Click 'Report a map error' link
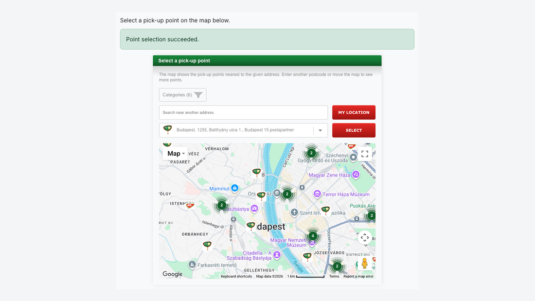This screenshot has height=301, width=535. [358, 276]
